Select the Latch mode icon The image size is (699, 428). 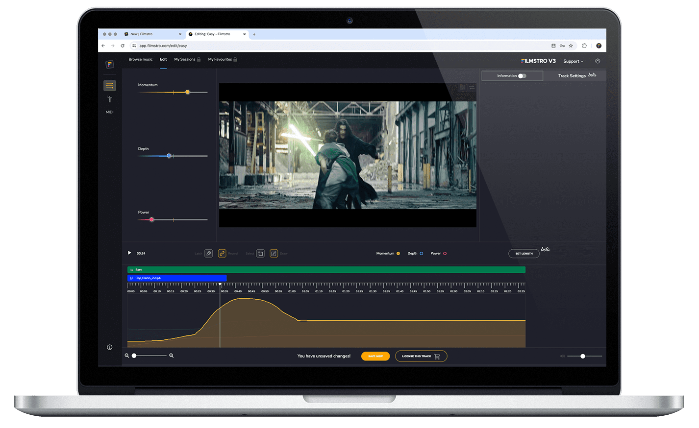click(x=209, y=254)
